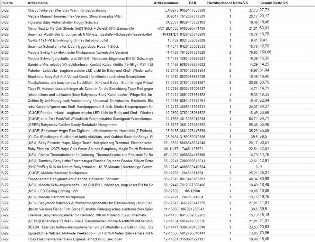Select EAN 887961256543
Viewport: 315px width, 242px height.
(193, 209)
